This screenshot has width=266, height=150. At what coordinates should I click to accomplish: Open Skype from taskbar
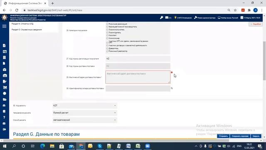(x=100, y=146)
